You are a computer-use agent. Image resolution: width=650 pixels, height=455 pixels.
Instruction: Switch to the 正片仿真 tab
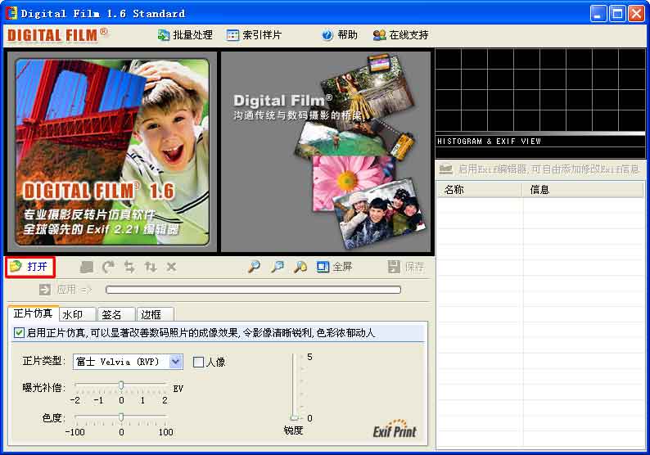click(x=33, y=313)
